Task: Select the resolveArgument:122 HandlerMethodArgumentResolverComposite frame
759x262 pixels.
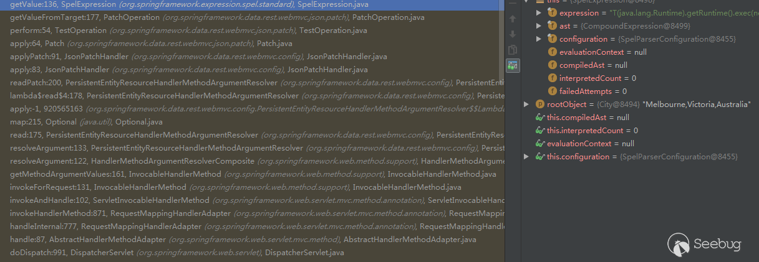Action: [x=251, y=161]
